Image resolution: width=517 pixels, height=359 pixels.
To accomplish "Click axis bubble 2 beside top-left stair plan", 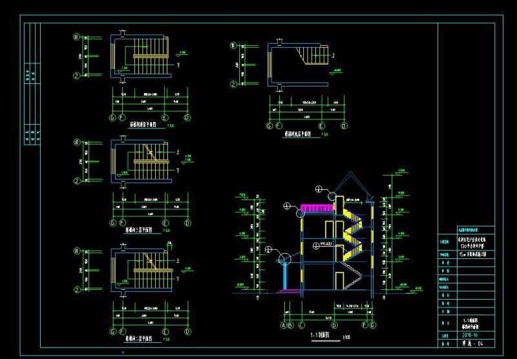I will [x=77, y=76].
